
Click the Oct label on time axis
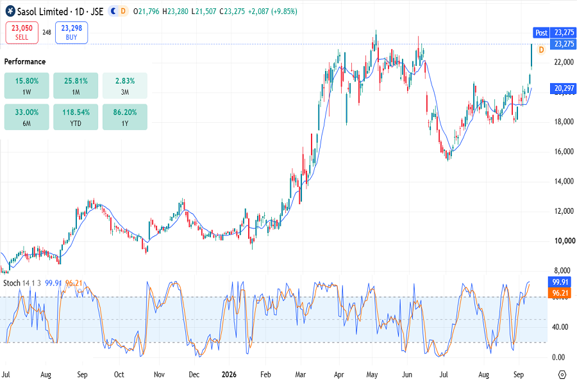coord(119,374)
